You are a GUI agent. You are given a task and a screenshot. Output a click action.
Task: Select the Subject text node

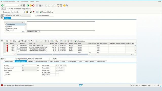10,27
